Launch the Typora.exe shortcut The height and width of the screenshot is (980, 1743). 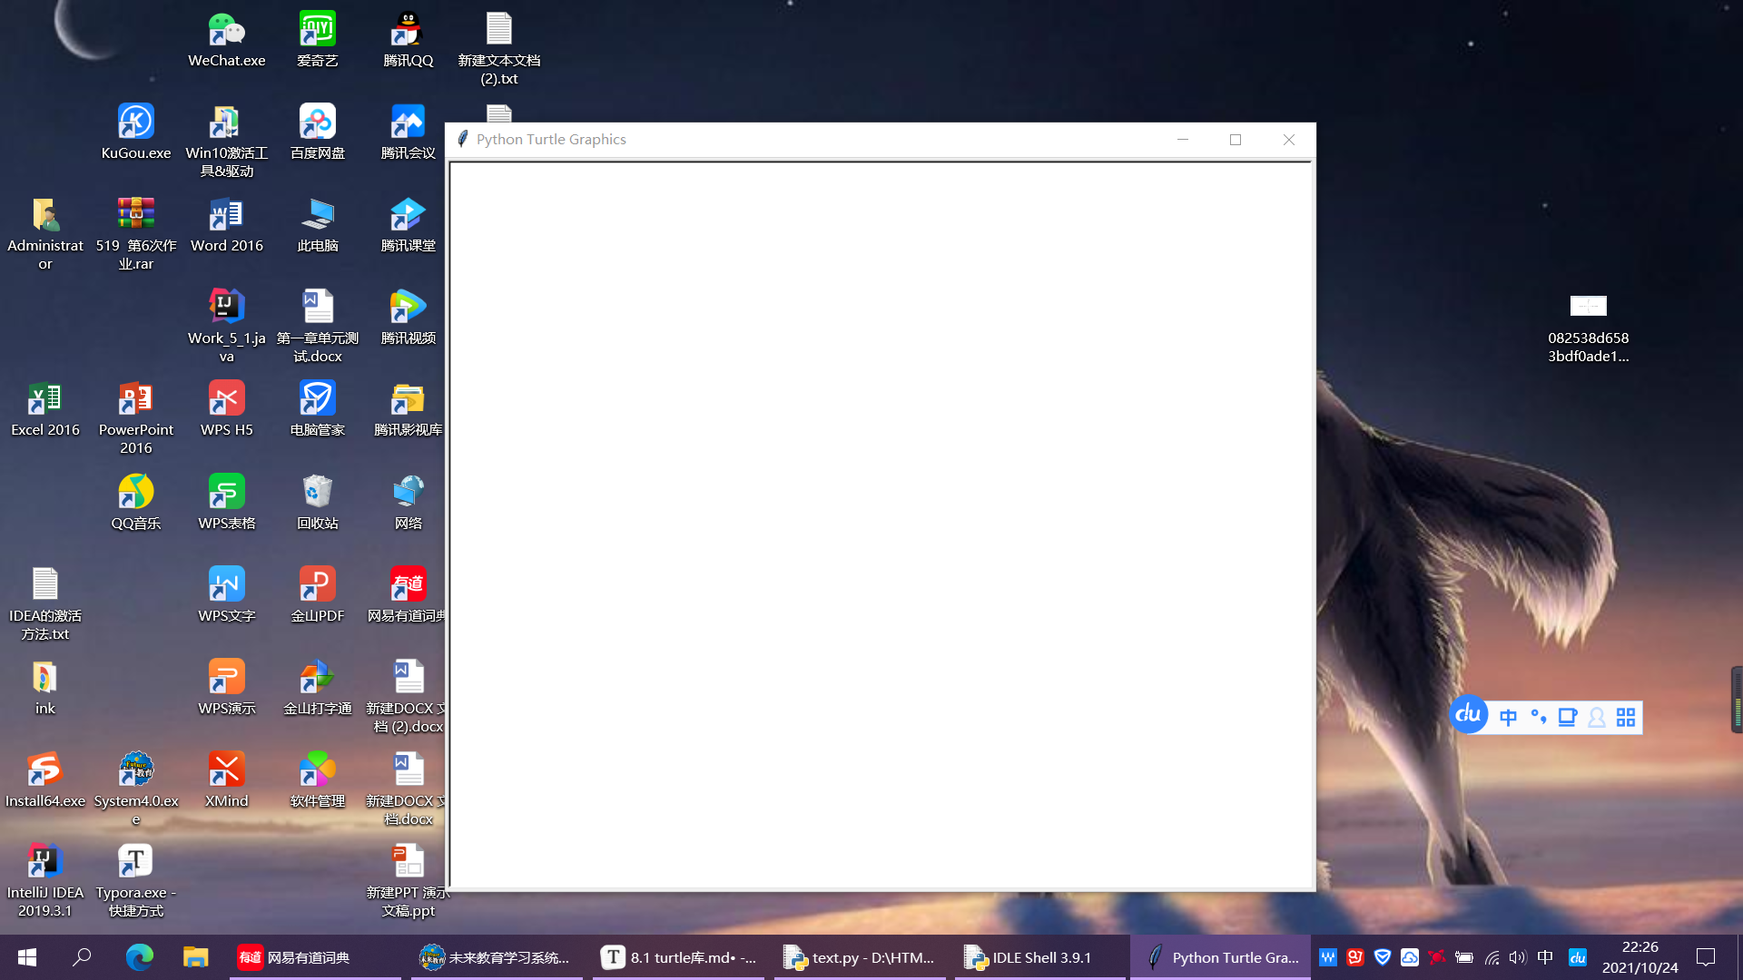click(x=135, y=881)
